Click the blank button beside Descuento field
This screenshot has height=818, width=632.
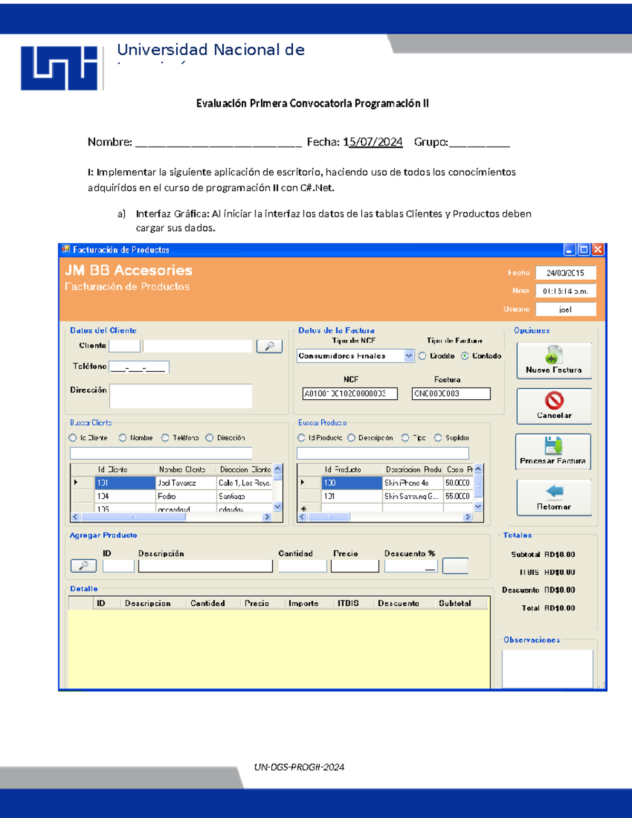click(455, 566)
